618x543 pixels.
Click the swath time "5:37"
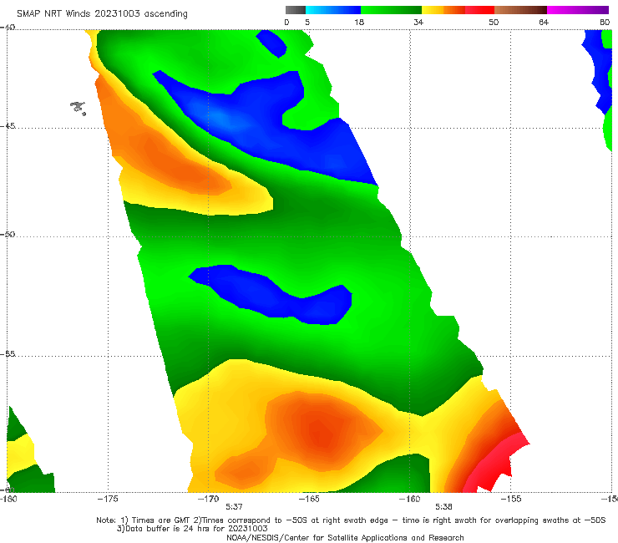(x=234, y=507)
